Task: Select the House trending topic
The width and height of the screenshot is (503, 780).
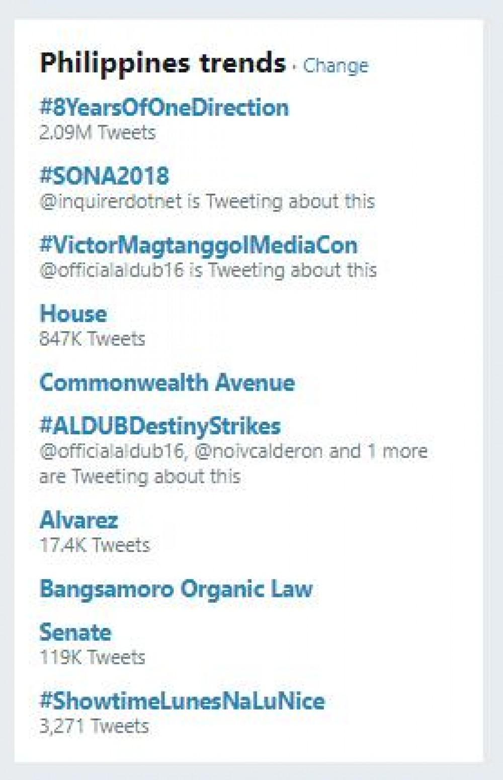Action: [73, 314]
